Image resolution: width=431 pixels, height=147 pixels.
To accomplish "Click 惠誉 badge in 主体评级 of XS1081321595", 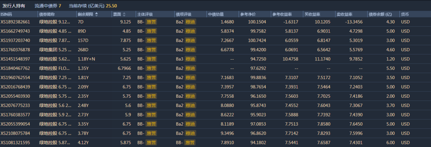I will 151,143.
